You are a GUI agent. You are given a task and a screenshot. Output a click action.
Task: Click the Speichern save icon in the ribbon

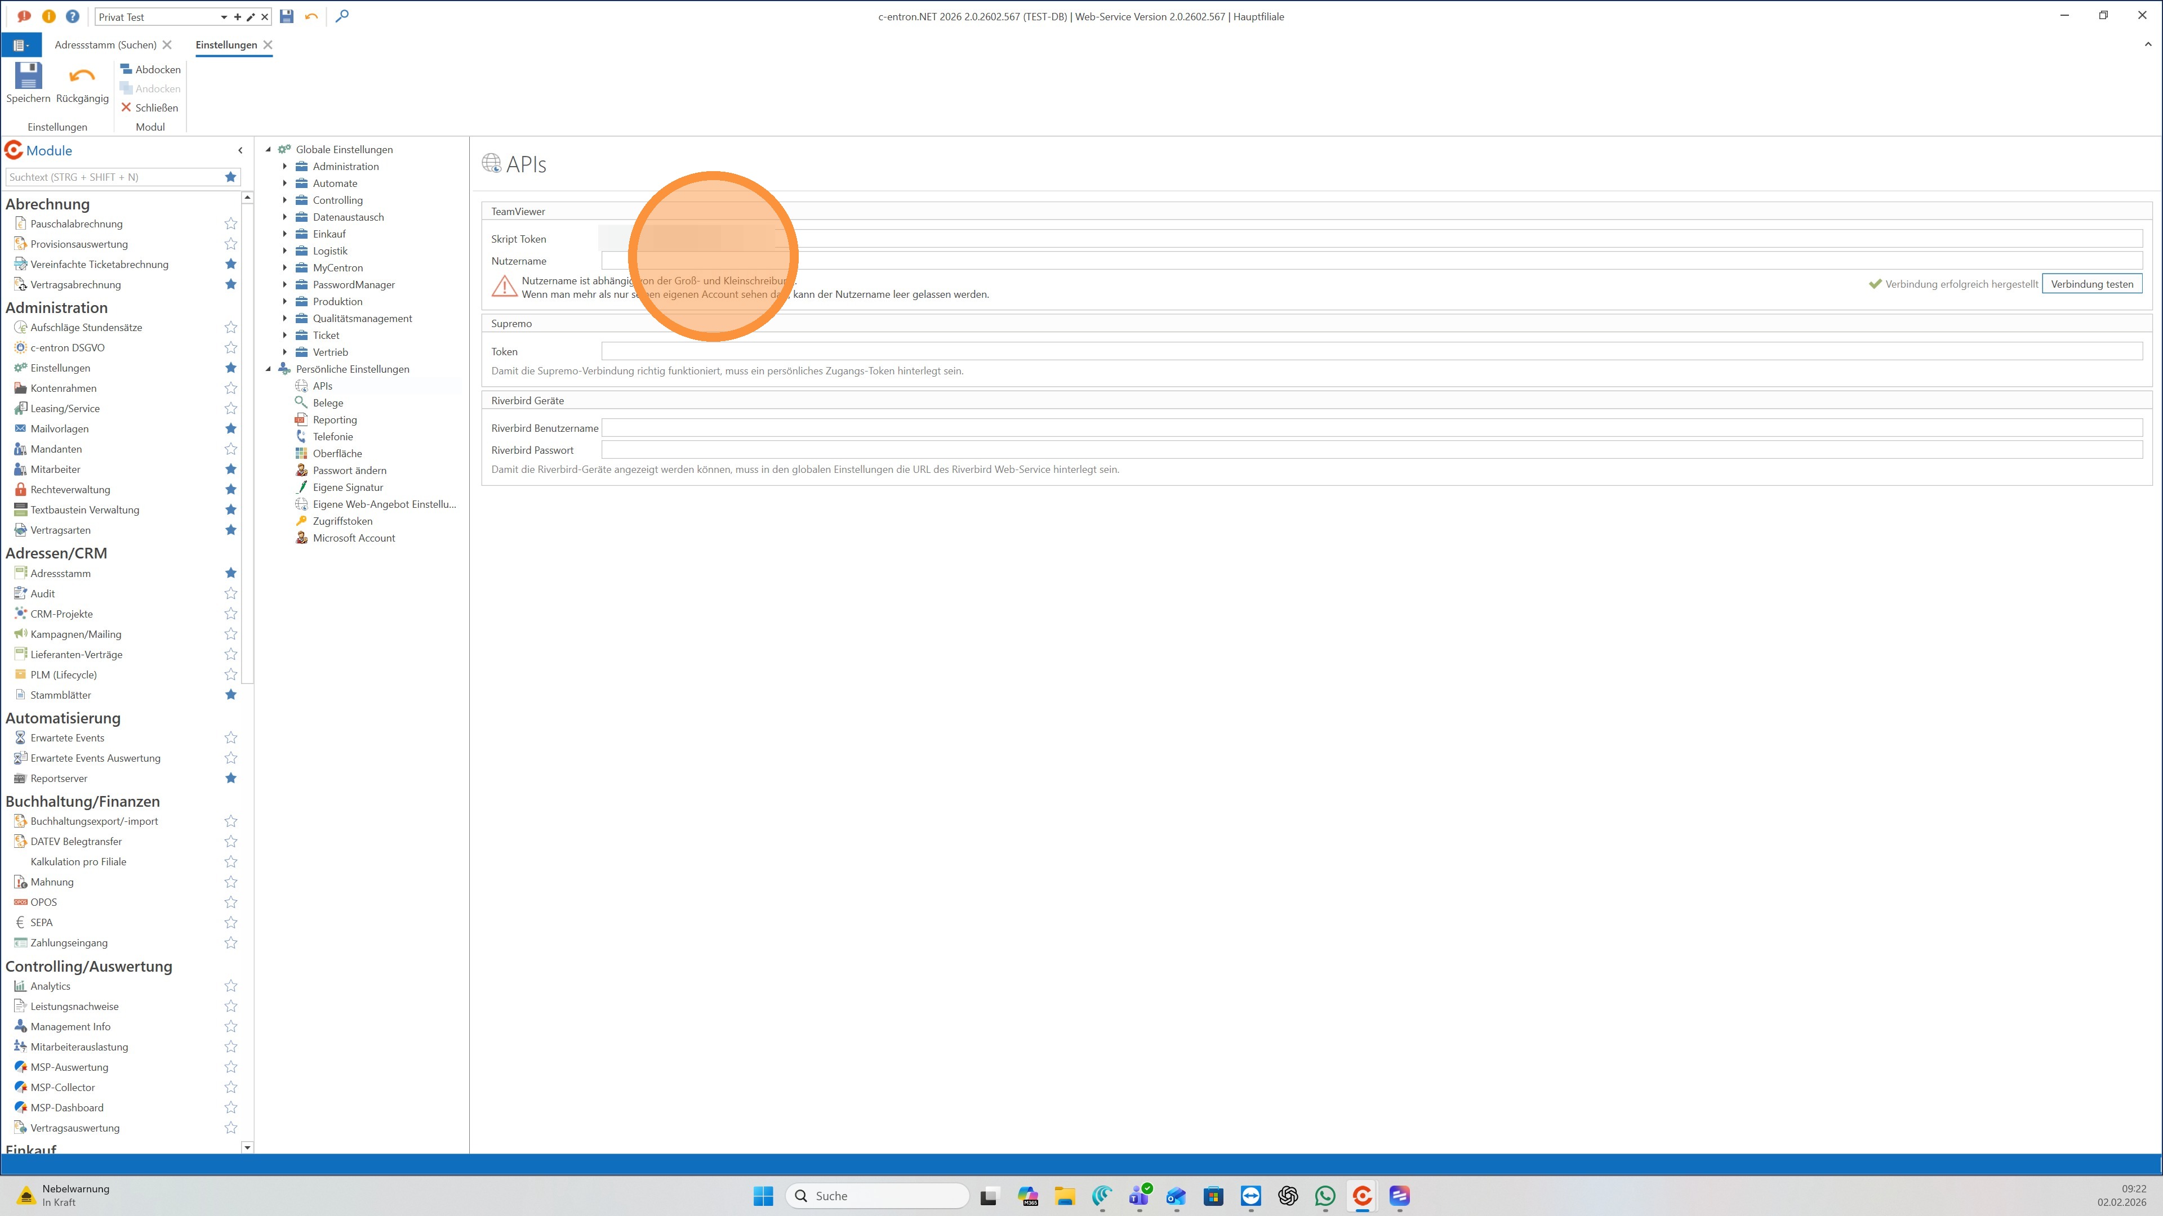click(28, 77)
